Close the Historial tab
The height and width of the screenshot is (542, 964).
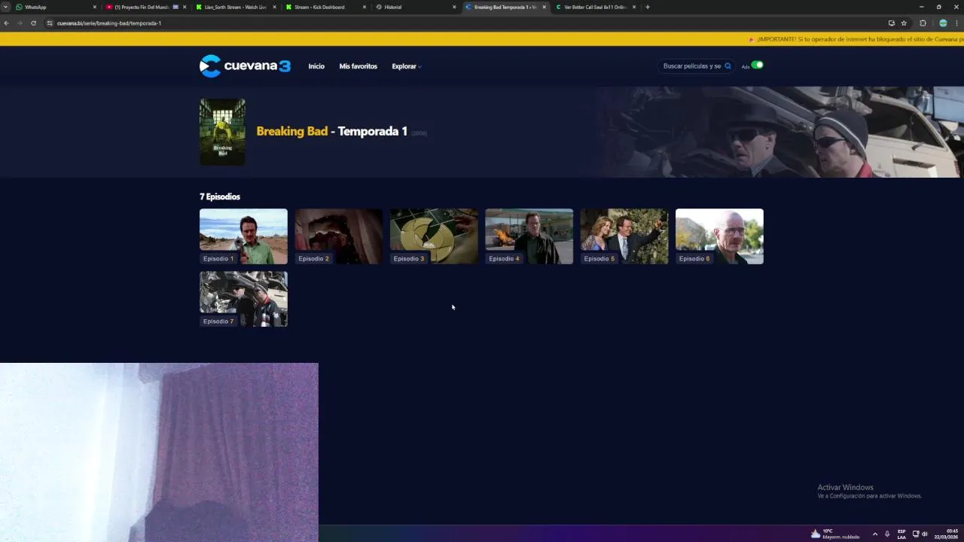tap(454, 7)
